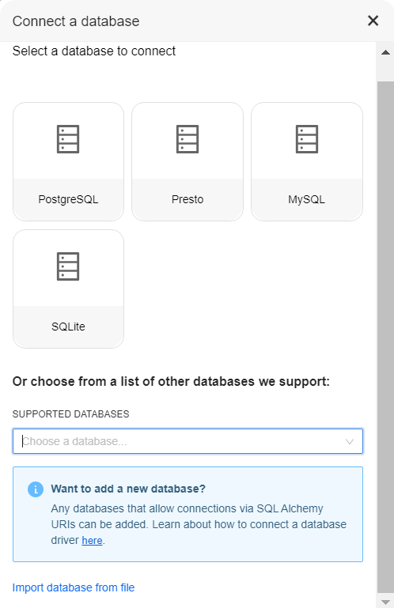Click the scrollbar down arrow
The height and width of the screenshot is (608, 394).
point(385,602)
